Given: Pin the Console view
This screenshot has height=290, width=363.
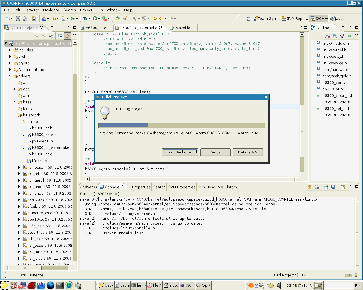Looking at the screenshot, I should 326,187.
